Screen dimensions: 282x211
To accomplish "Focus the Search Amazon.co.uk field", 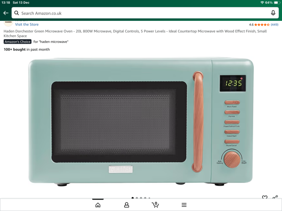I will tap(145, 13).
